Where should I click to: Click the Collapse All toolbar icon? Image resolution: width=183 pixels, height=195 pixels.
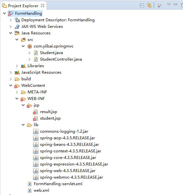142,6
